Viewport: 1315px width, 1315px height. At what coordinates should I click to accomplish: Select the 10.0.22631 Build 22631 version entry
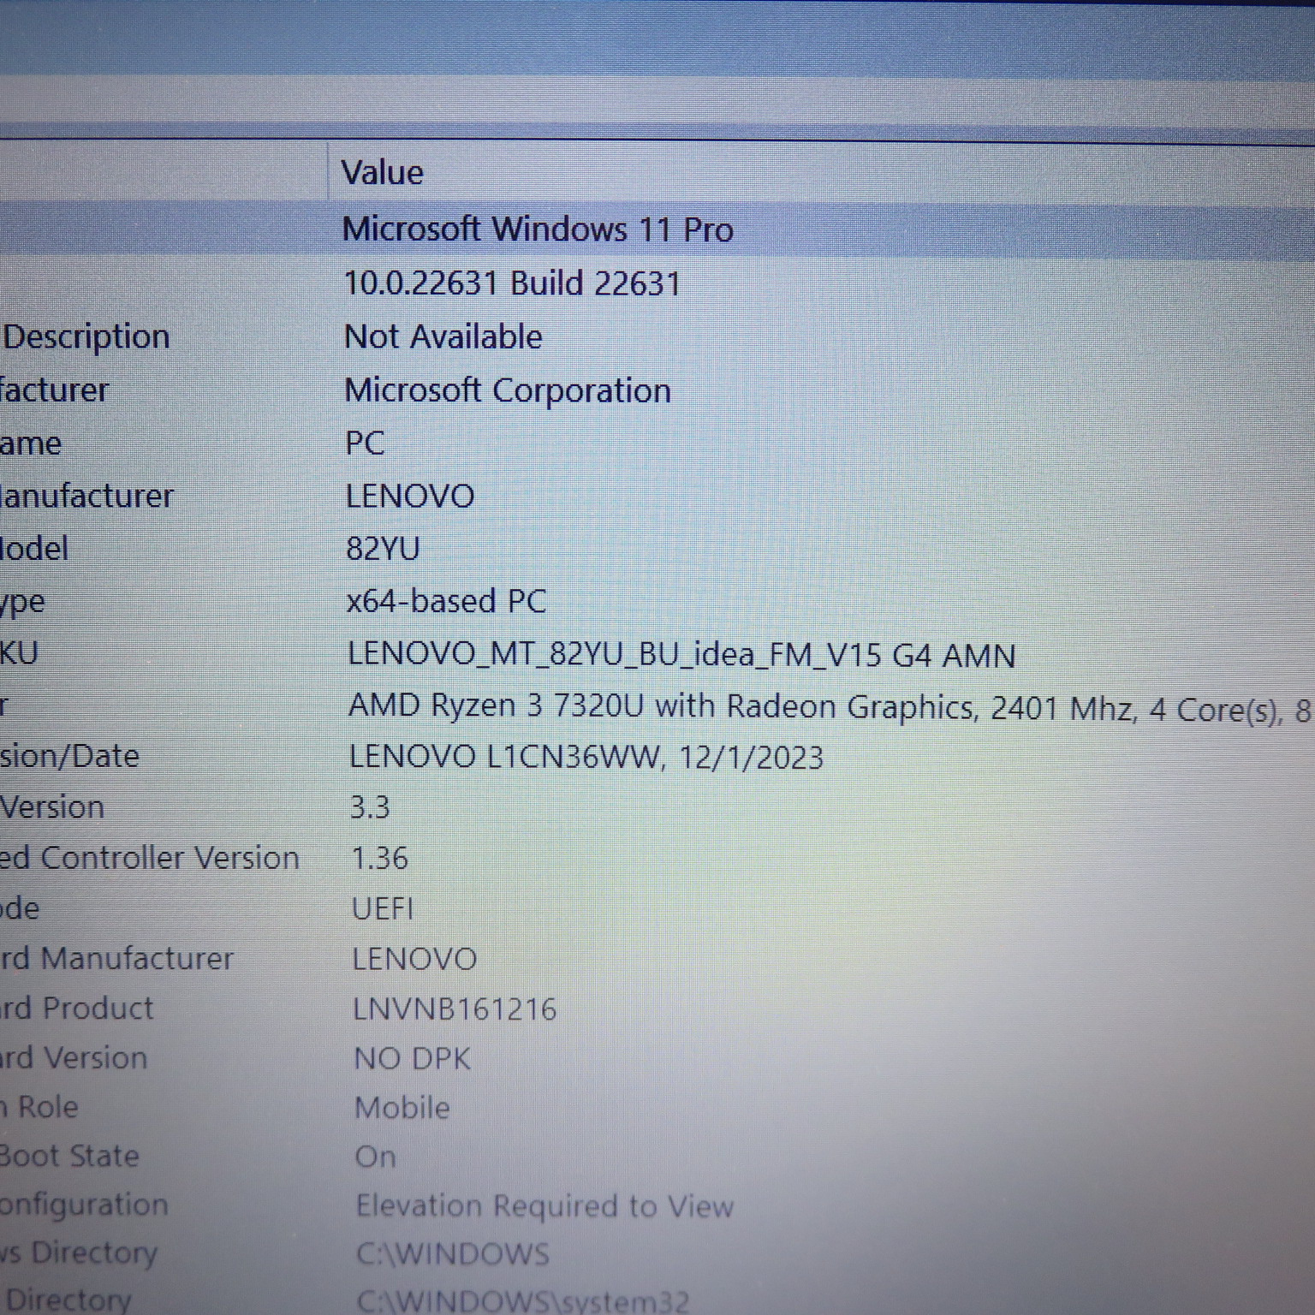tap(512, 283)
